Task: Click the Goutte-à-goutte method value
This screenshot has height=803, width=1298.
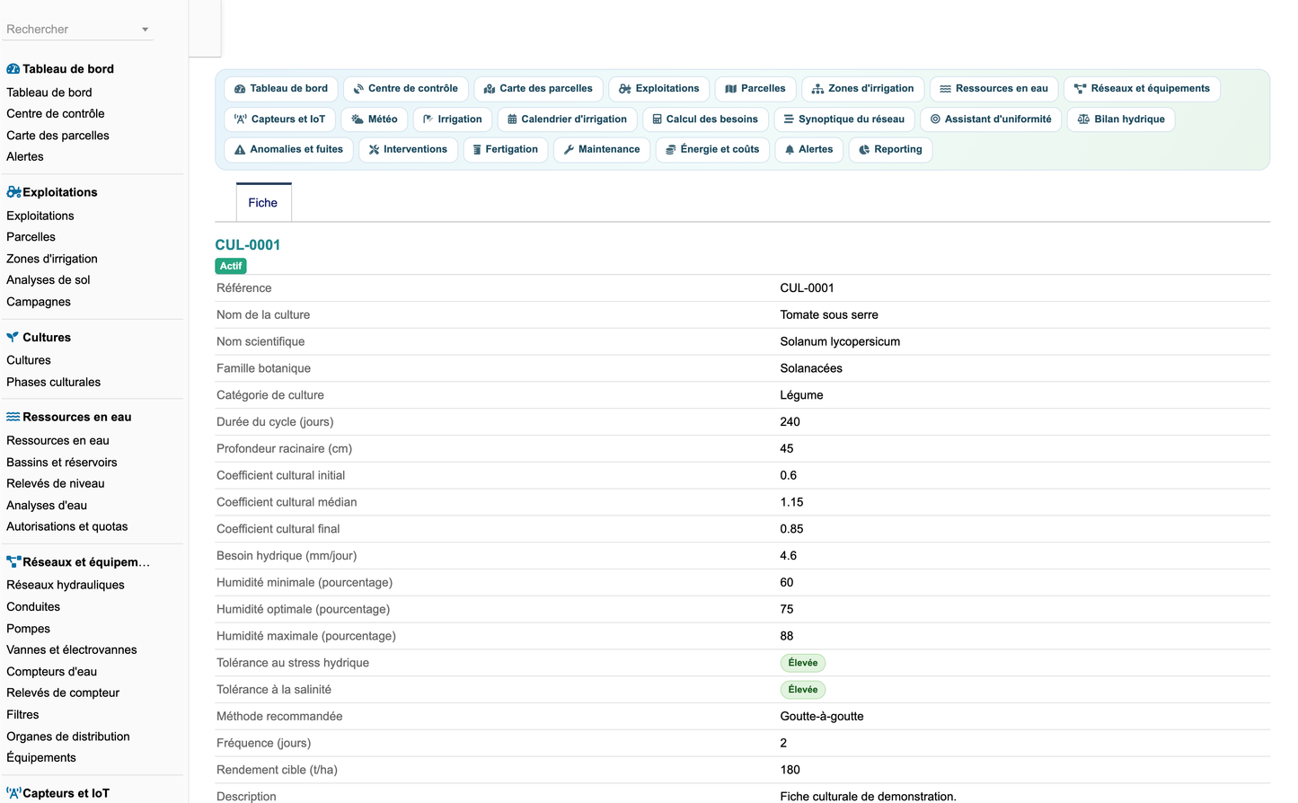Action: [x=822, y=717]
